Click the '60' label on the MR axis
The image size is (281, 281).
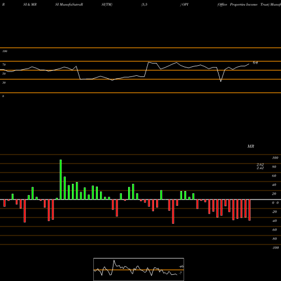click(x=274, y=176)
